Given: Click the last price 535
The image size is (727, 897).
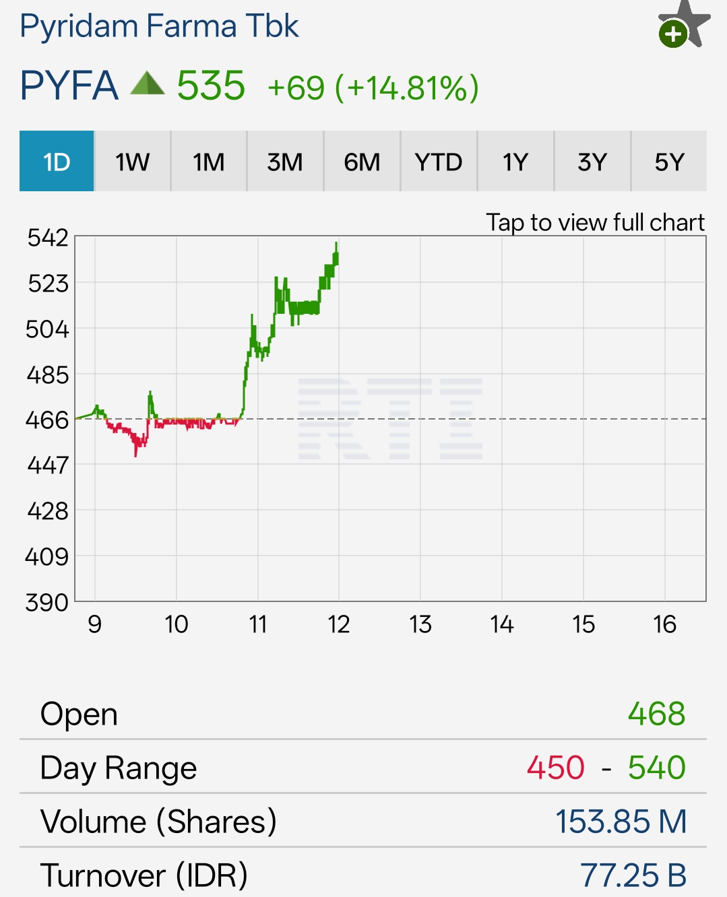Looking at the screenshot, I should [x=211, y=86].
